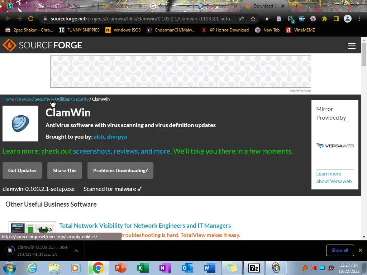Screen dimensions: 367x275
Task: Open New Tab bookmark in bookmarks bar
Action: click(267, 30)
